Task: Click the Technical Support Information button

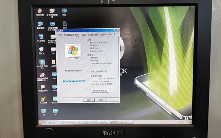Action: [100, 91]
